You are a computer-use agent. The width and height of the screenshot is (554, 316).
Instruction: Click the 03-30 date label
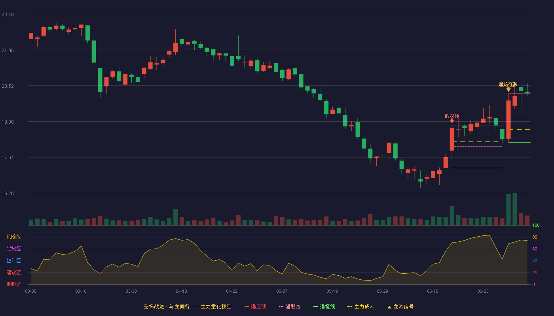tap(131, 291)
